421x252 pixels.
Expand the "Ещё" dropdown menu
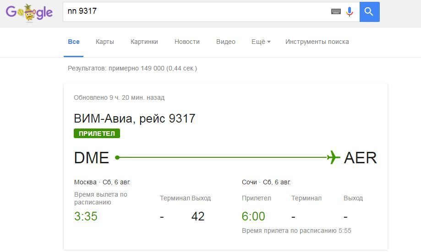click(x=261, y=42)
